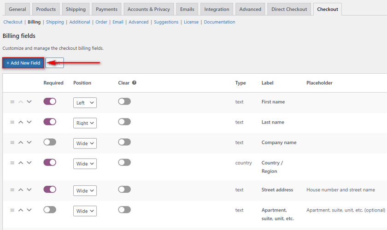The width and height of the screenshot is (387, 230).
Task: Open the Order sub-section link
Action: click(x=101, y=22)
